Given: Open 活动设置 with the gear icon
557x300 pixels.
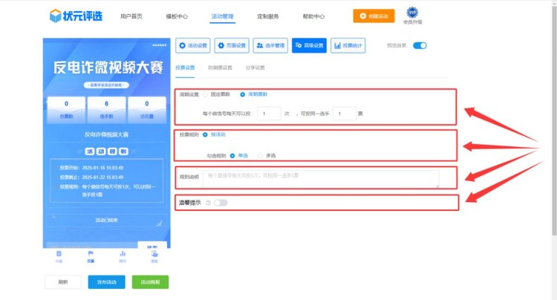Looking at the screenshot, I should coord(193,46).
